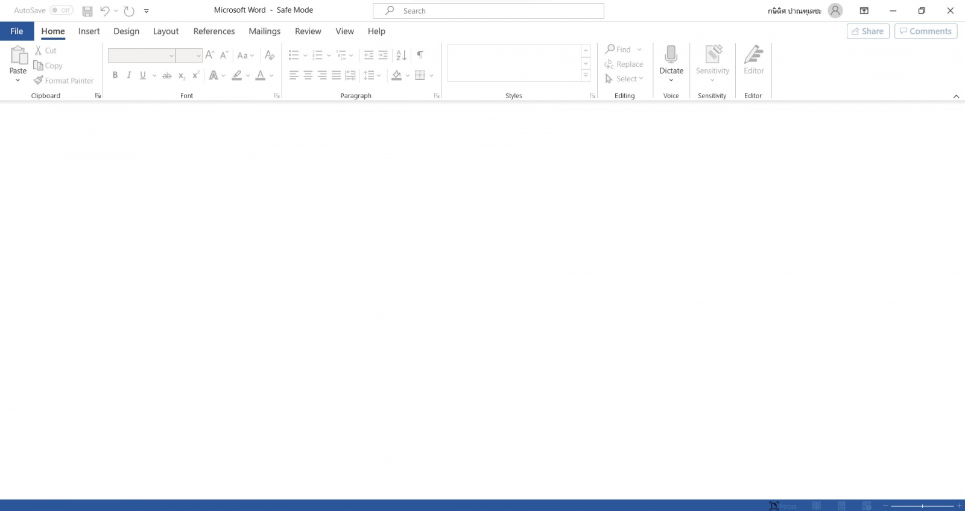965x511 pixels.
Task: Open the File tab
Action: [x=17, y=31]
